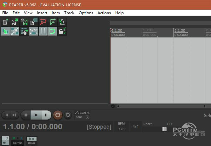This screenshot has width=211, height=146.
Task: Open the Edit menu
Action: [x=16, y=13]
